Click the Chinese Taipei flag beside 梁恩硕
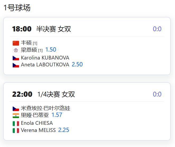The width and height of the screenshot is (175, 147). 16,50
